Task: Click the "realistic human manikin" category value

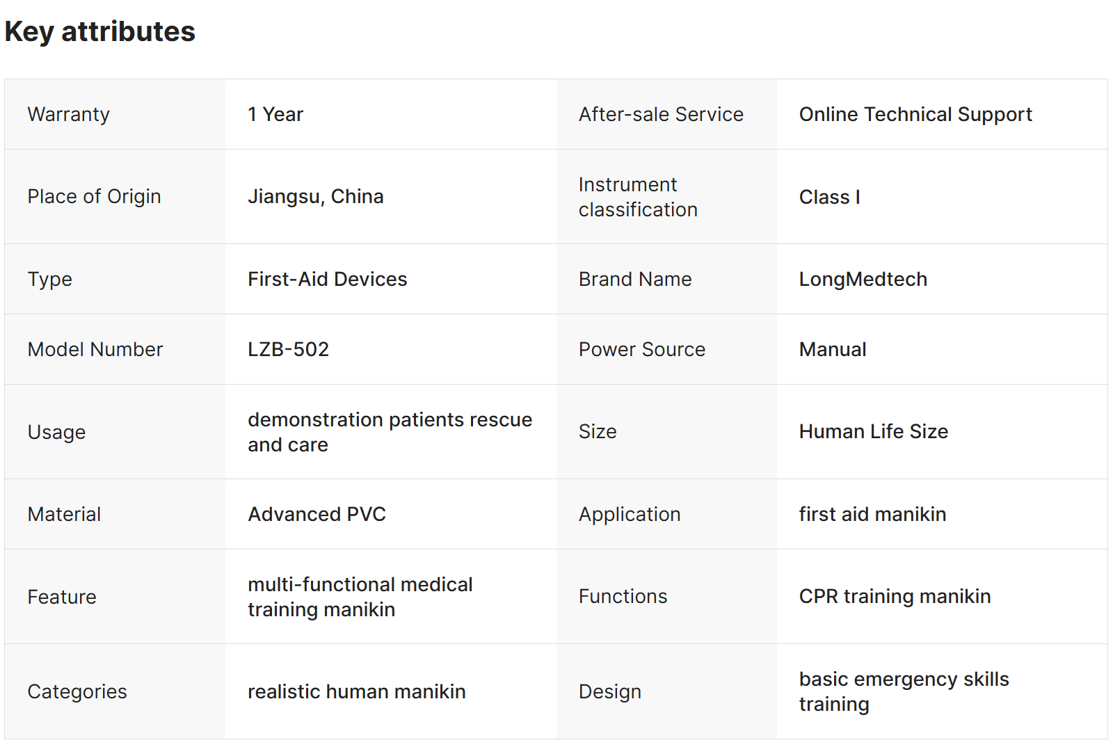Action: pyautogui.click(x=356, y=691)
